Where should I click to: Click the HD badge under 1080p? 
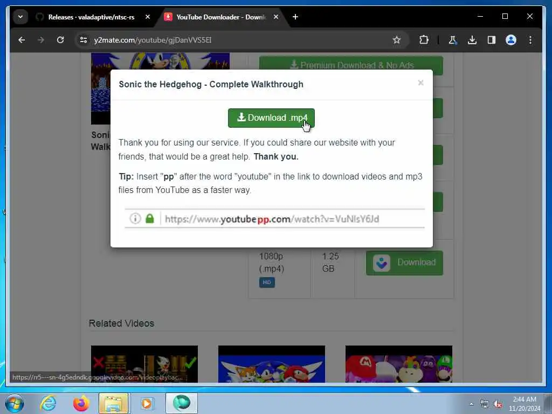[x=267, y=282]
